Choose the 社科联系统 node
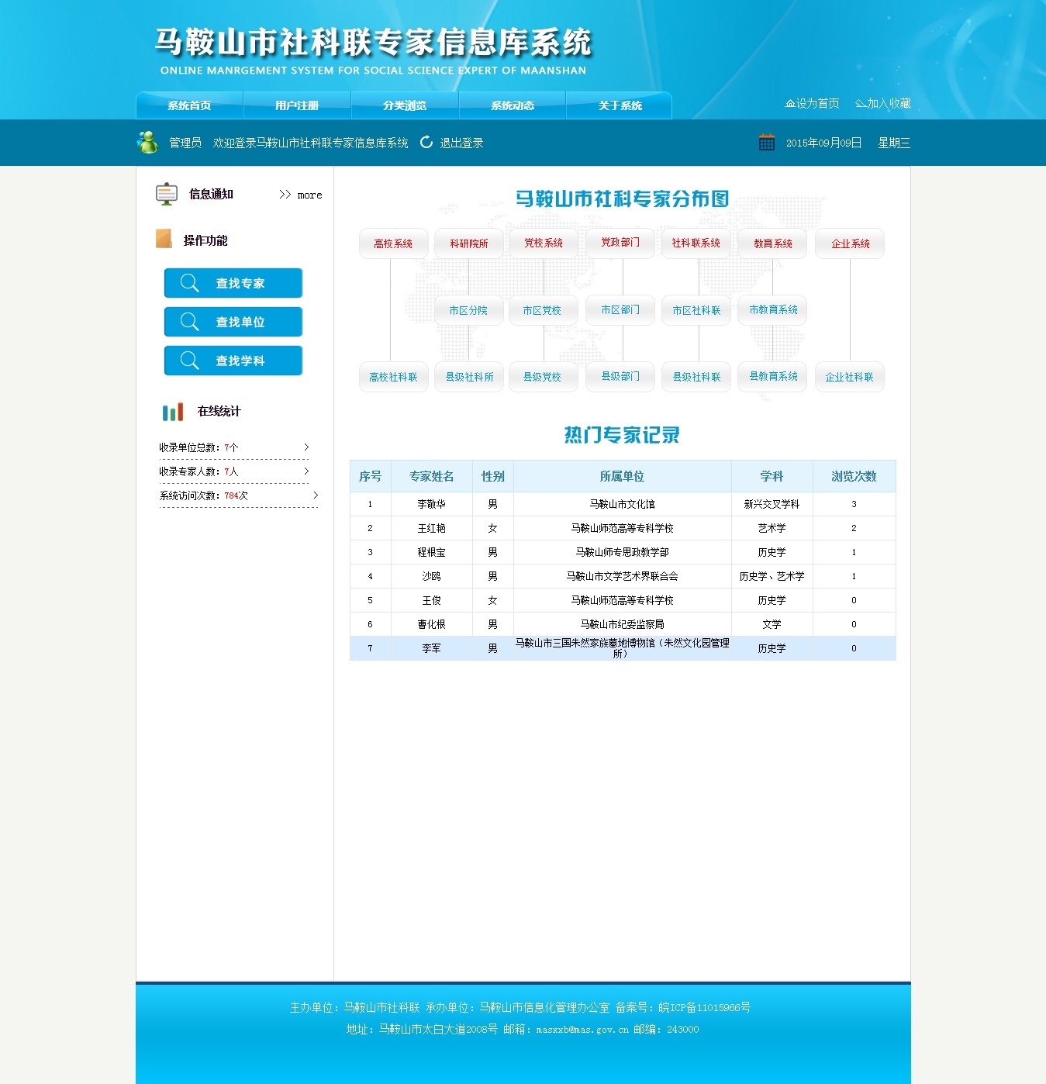This screenshot has width=1046, height=1084. click(x=696, y=243)
